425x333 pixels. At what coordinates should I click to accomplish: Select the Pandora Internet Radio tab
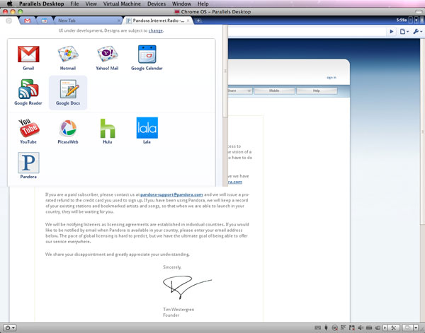click(x=158, y=21)
